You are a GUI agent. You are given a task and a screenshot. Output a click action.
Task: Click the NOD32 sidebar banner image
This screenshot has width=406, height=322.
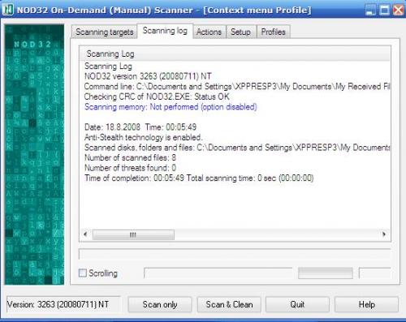[x=34, y=154]
